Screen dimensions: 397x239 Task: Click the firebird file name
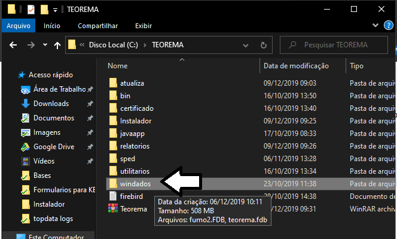(132, 196)
